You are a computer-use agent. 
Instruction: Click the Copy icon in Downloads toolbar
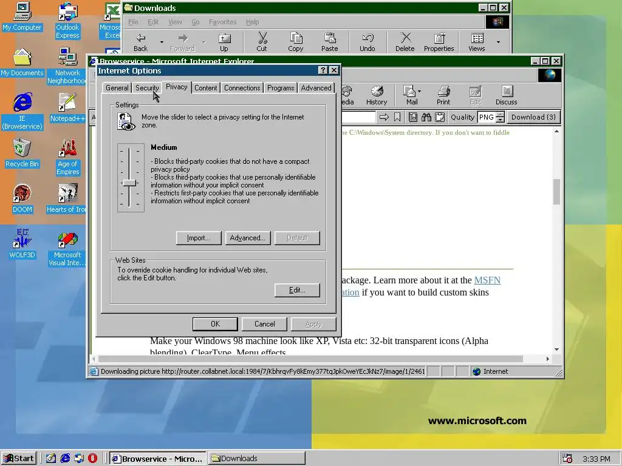(296, 42)
